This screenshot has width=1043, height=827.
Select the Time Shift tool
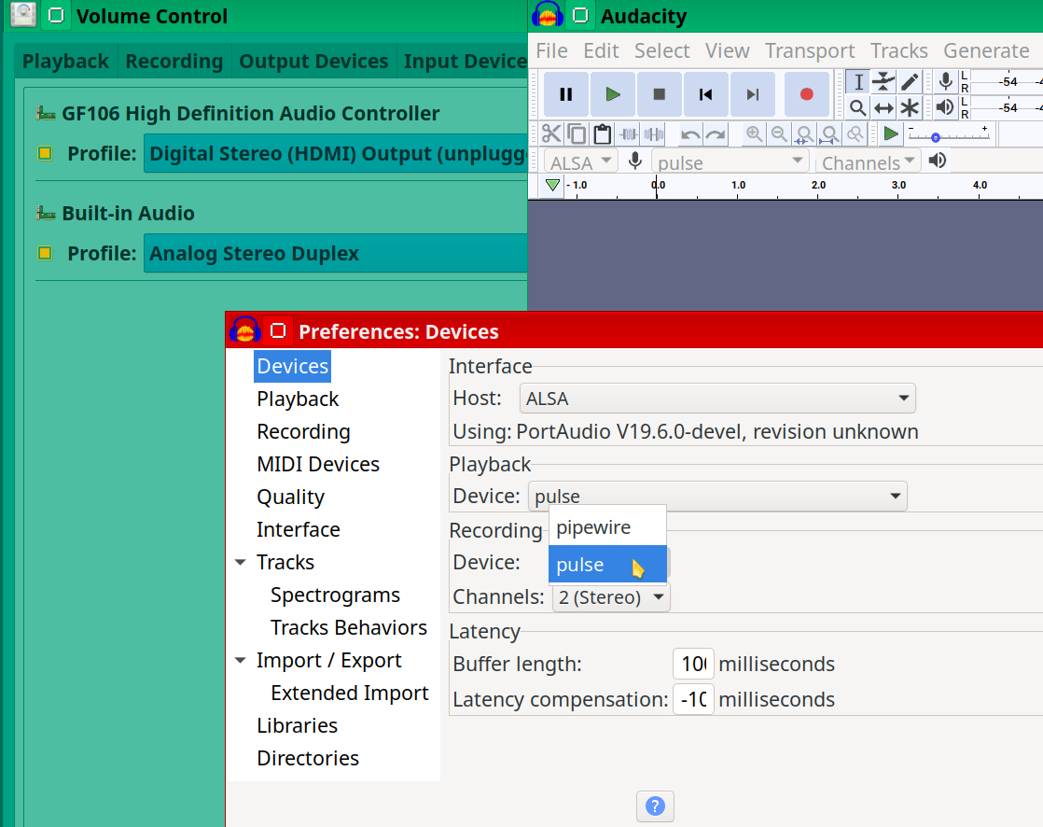(883, 107)
